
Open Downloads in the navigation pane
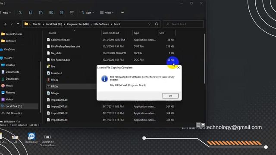click(10, 79)
